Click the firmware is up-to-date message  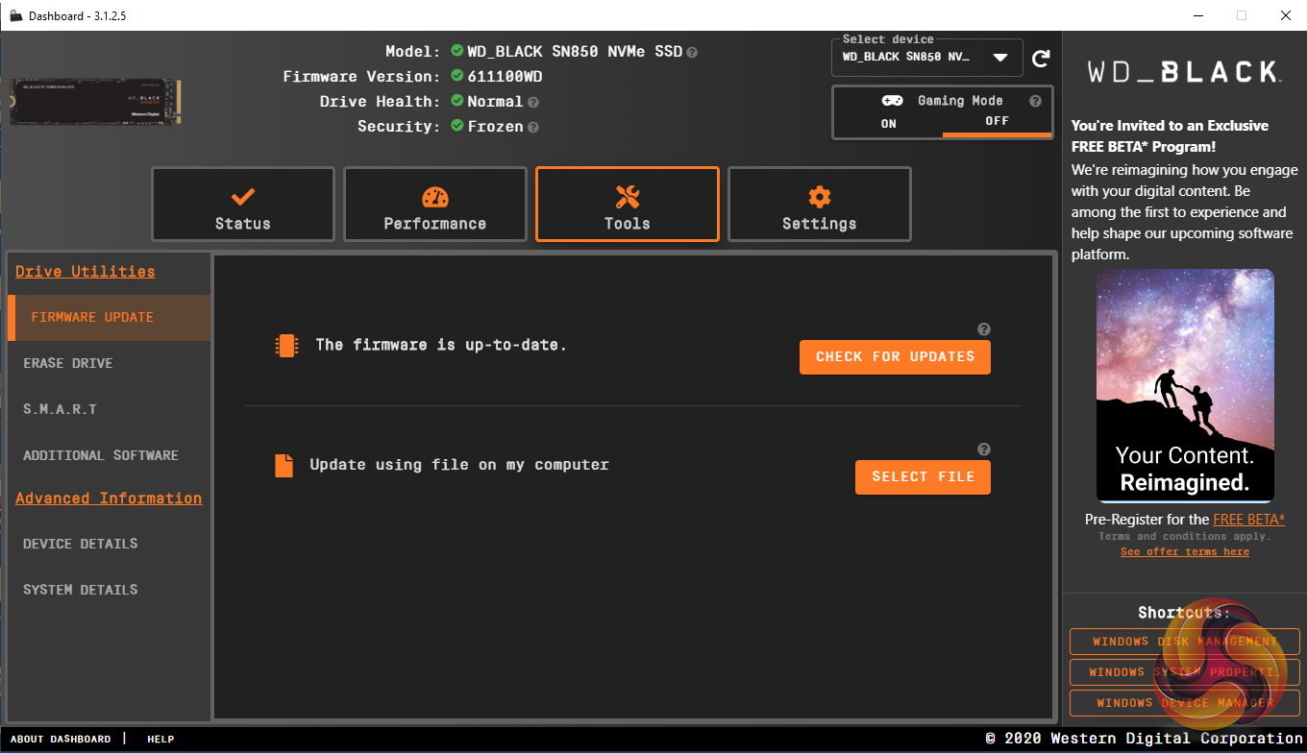pyautogui.click(x=441, y=345)
